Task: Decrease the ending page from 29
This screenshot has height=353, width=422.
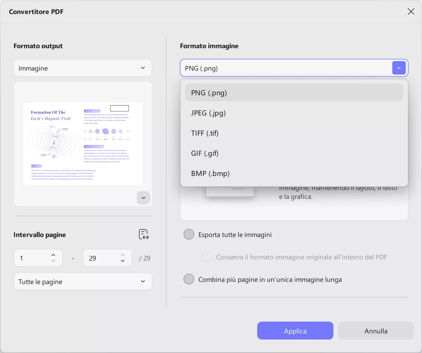Action: coord(122,261)
